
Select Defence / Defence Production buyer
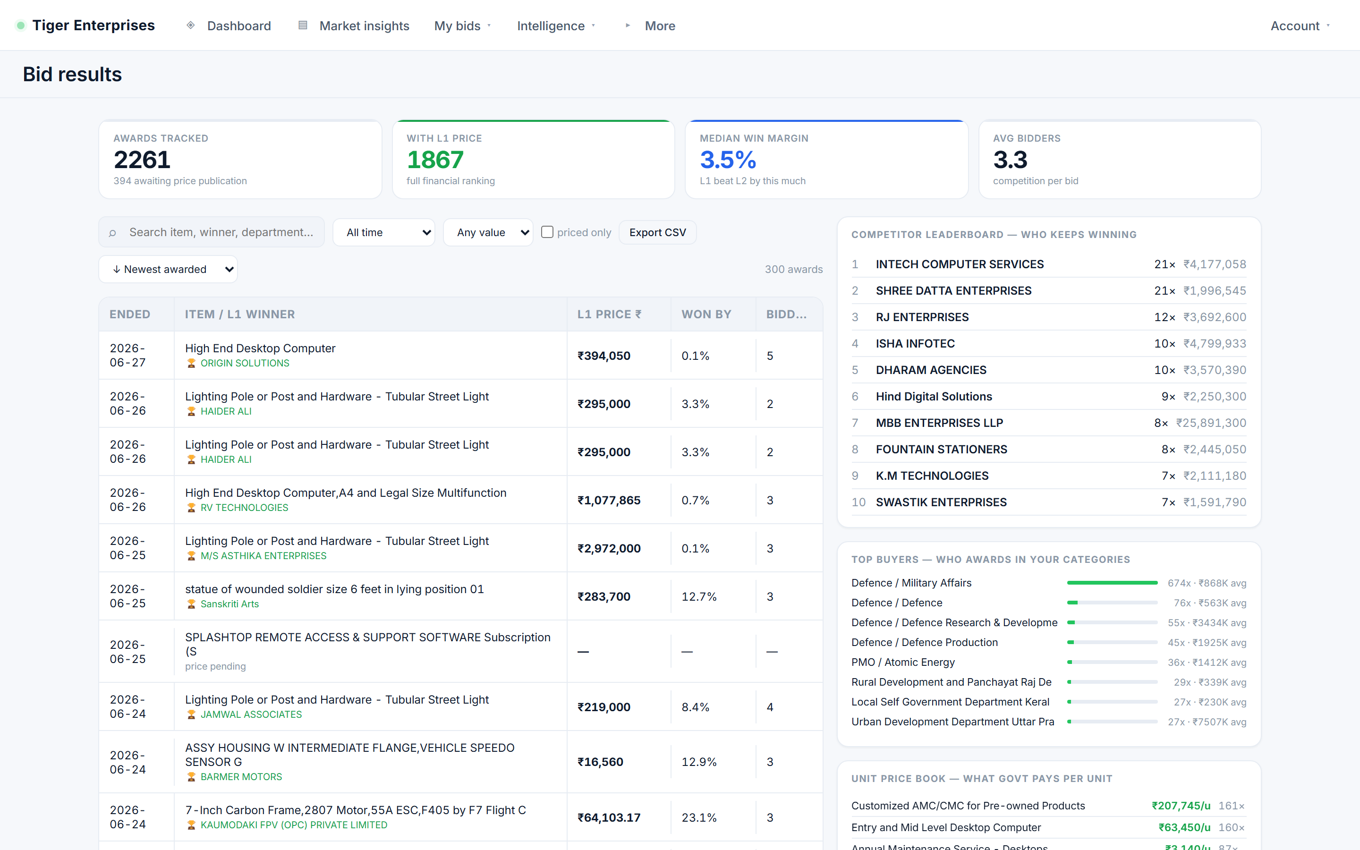tap(1049, 642)
